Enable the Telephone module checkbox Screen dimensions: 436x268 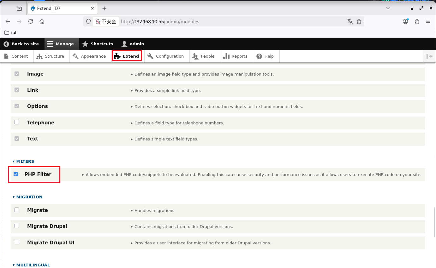[x=17, y=122]
